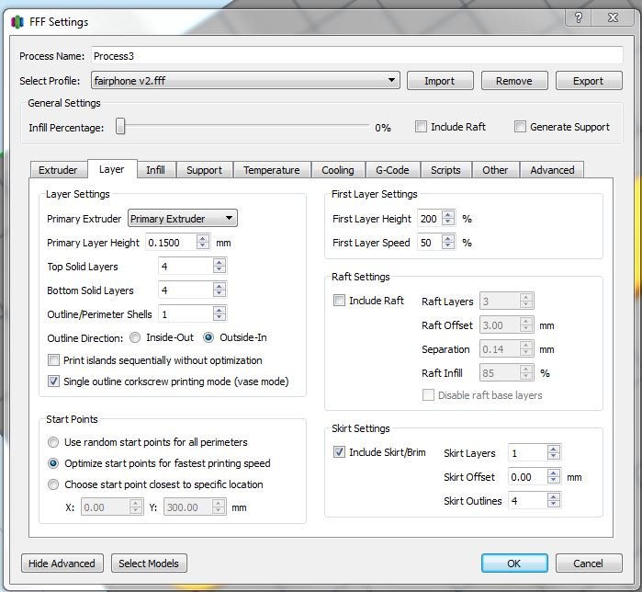Decrease Bottom Solid Layers with down arrow
642x592 pixels.
(219, 294)
